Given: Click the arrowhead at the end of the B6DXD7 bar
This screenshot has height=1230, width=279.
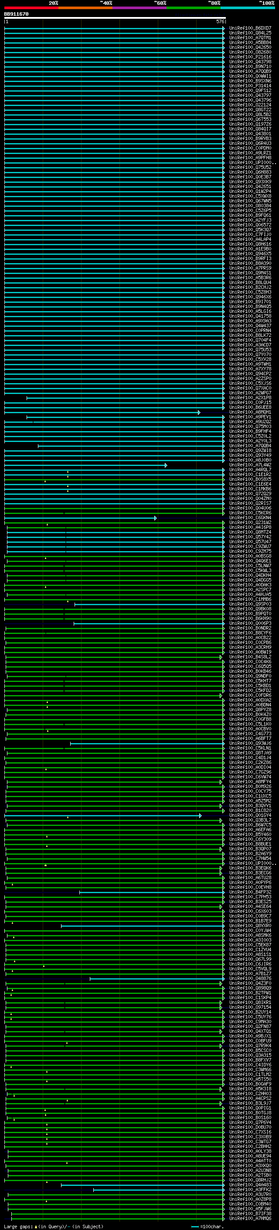Looking at the screenshot, I should pyautogui.click(x=223, y=29).
